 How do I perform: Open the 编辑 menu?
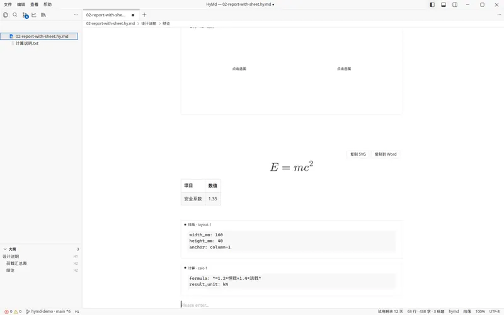click(21, 4)
